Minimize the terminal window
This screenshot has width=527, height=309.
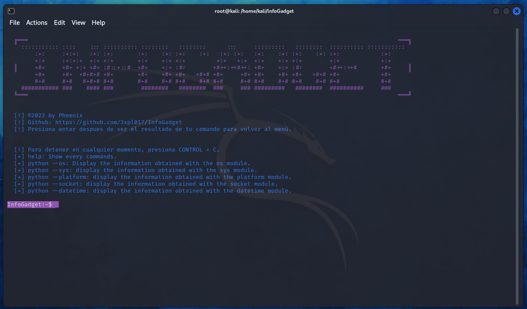[x=496, y=11]
